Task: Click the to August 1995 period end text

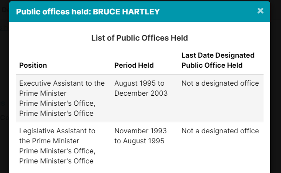Action: [x=139, y=141]
